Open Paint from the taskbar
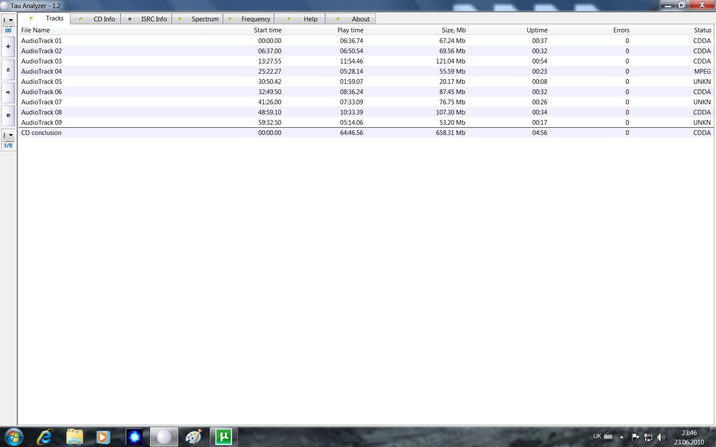716x447 pixels. pyautogui.click(x=193, y=437)
